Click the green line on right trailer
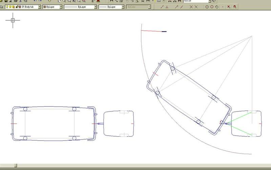 241,117
